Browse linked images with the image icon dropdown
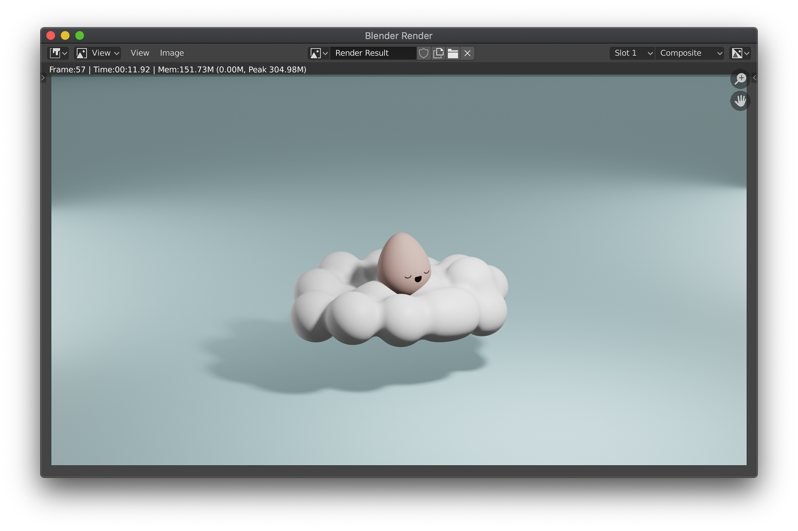 click(319, 53)
